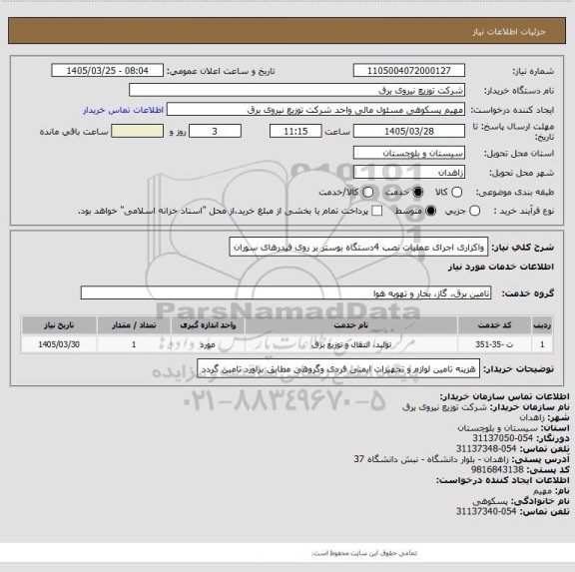Select the خدمت radio button
The image size is (575, 572).
pyautogui.click(x=417, y=192)
